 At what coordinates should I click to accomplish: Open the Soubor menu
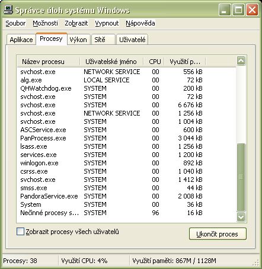point(15,23)
